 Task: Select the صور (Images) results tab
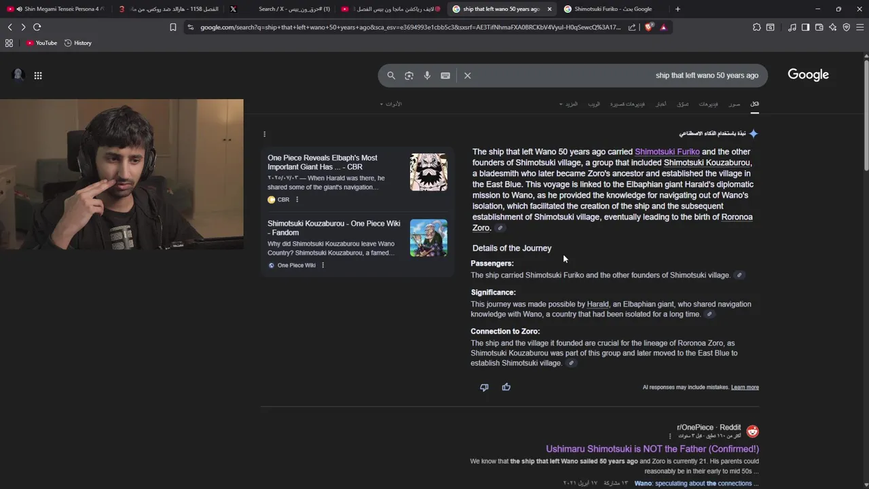(x=735, y=104)
